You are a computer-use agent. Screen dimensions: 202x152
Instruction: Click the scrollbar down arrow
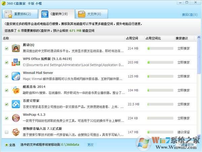tap(199, 136)
